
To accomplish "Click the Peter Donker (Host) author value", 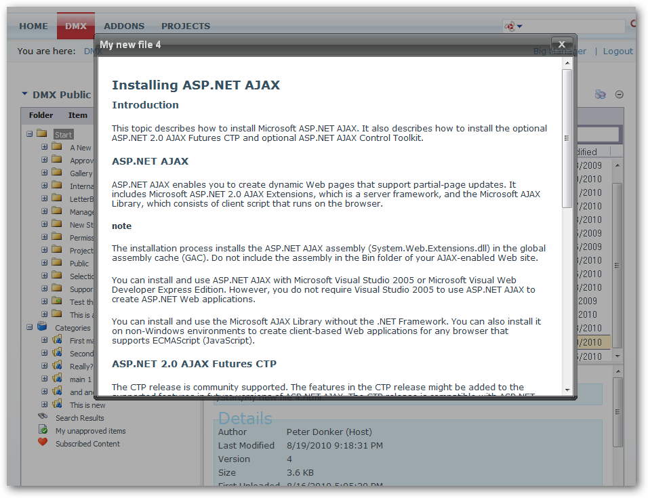I will (x=329, y=432).
